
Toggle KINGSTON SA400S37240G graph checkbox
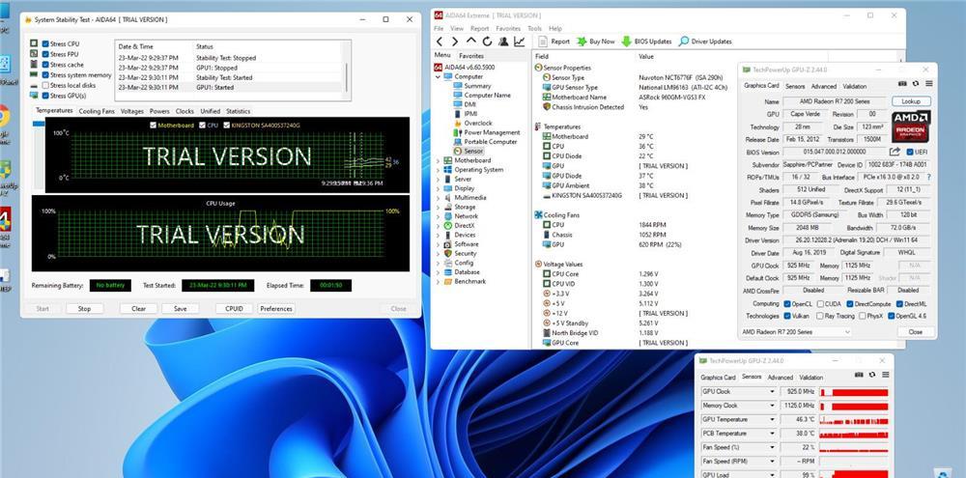pos(227,125)
